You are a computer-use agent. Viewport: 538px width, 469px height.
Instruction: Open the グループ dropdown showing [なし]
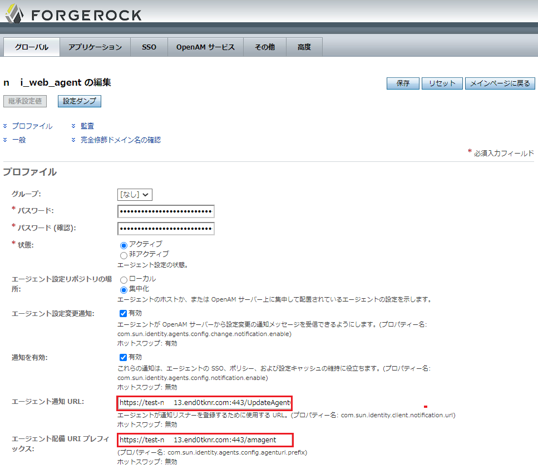coord(135,195)
